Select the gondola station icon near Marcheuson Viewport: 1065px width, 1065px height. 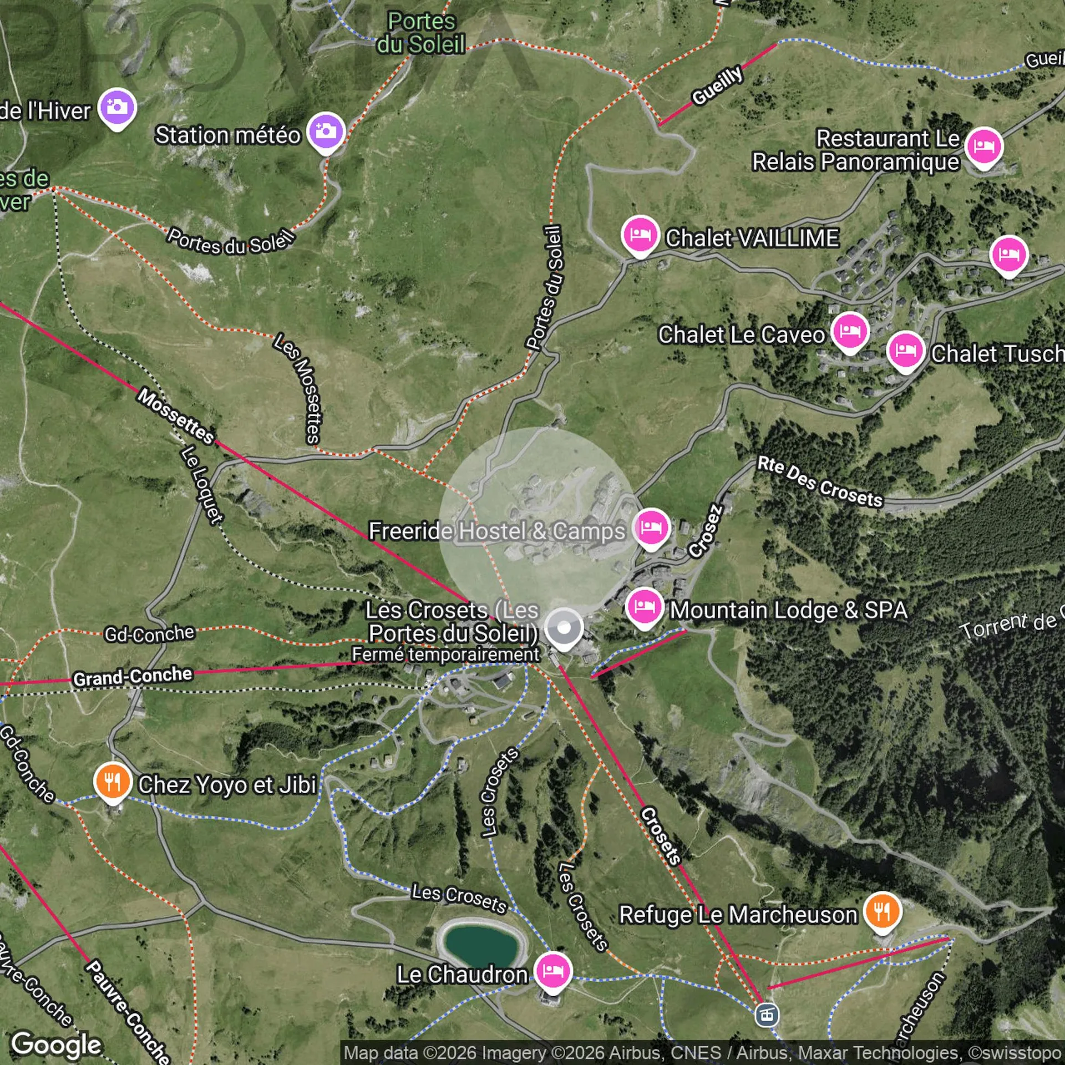point(767,1015)
